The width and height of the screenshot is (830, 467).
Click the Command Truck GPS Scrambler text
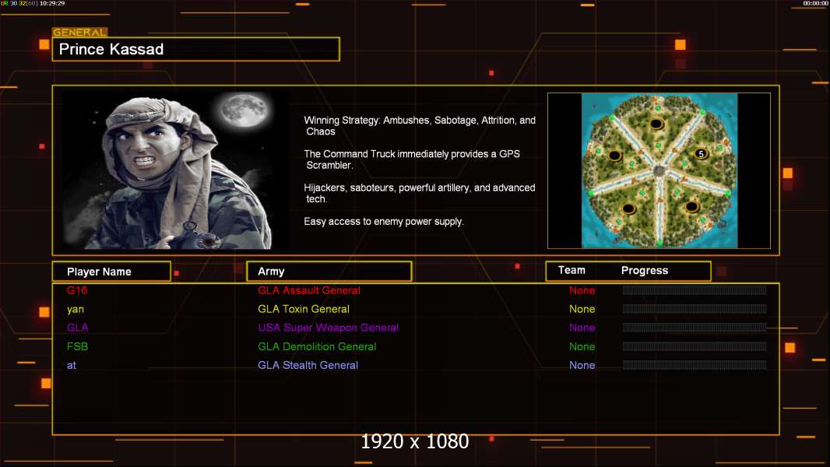click(412, 160)
